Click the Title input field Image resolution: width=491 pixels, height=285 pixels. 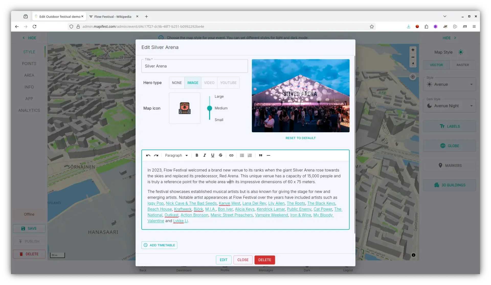(x=194, y=66)
